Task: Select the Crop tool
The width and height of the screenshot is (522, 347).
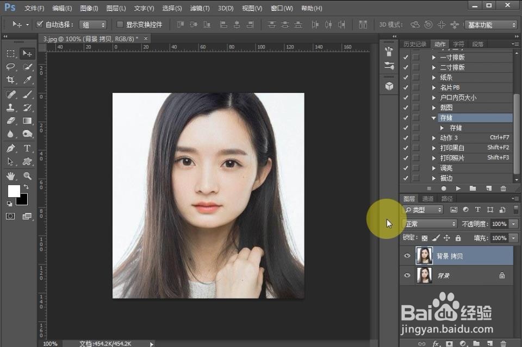Action: [x=11, y=80]
